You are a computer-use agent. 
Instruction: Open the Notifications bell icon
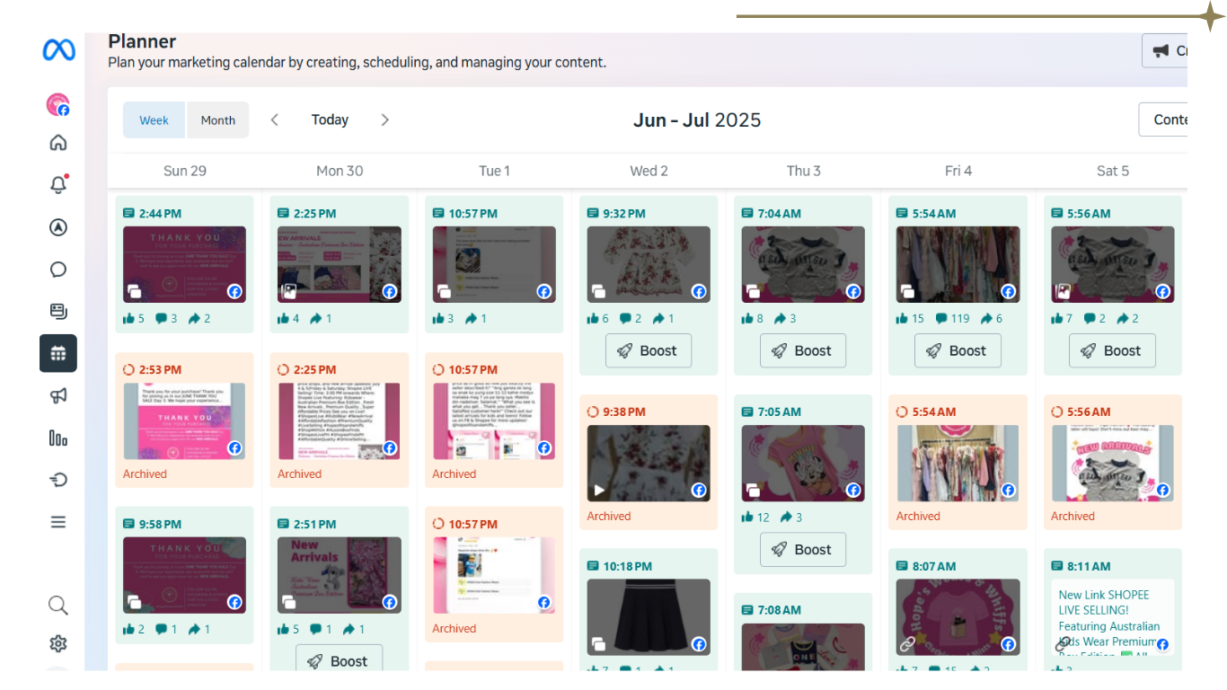(x=58, y=185)
